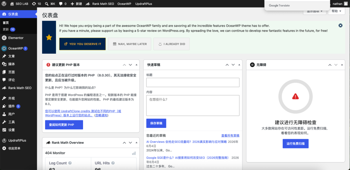Collapse sidebar with 收起菜单

pyautogui.click(x=18, y=148)
